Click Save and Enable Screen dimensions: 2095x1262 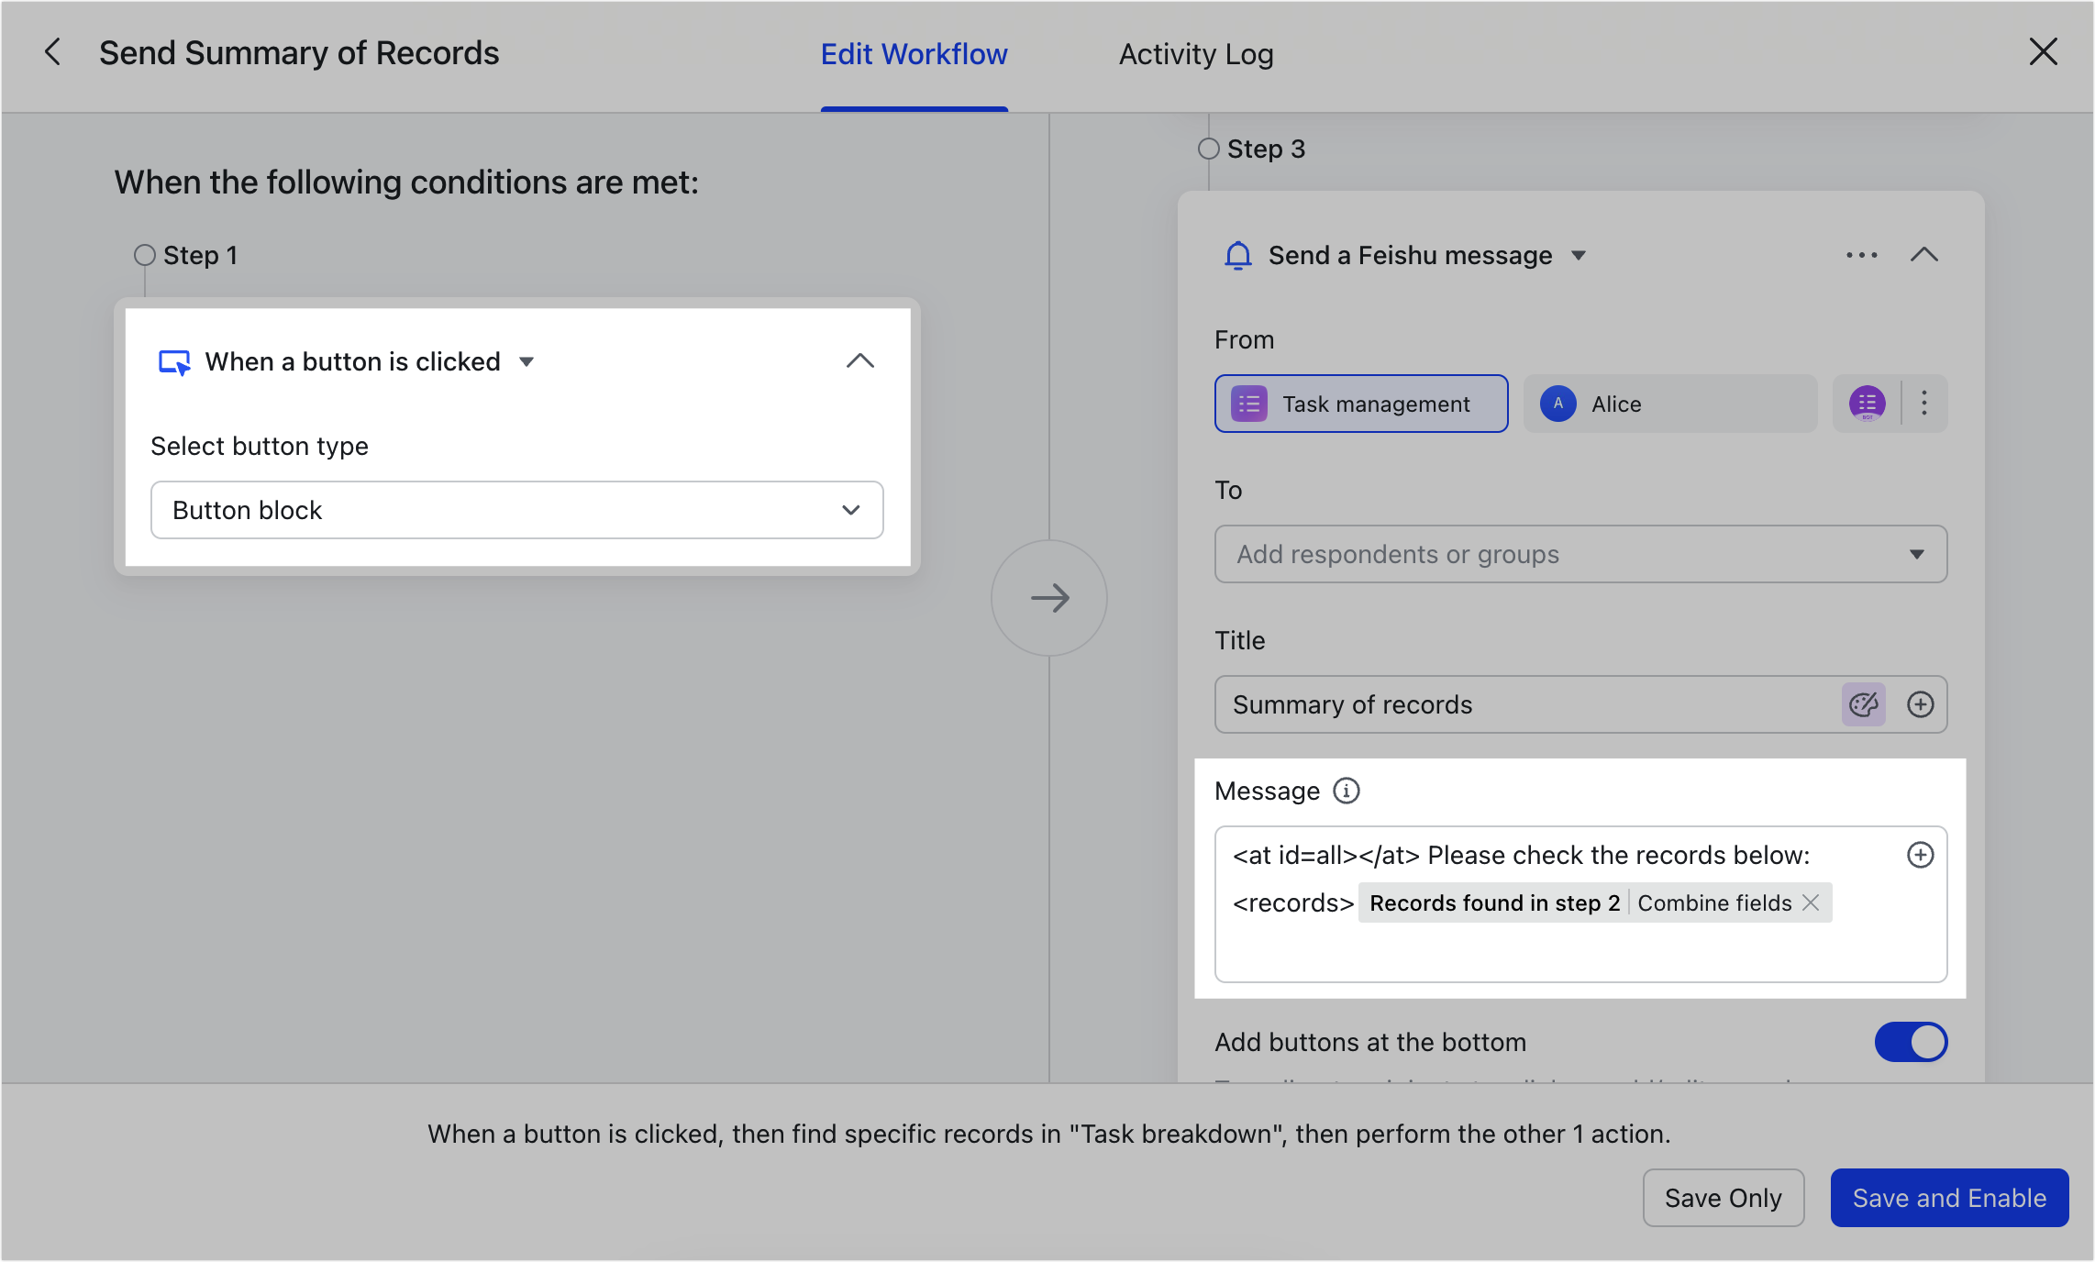(x=1948, y=1198)
